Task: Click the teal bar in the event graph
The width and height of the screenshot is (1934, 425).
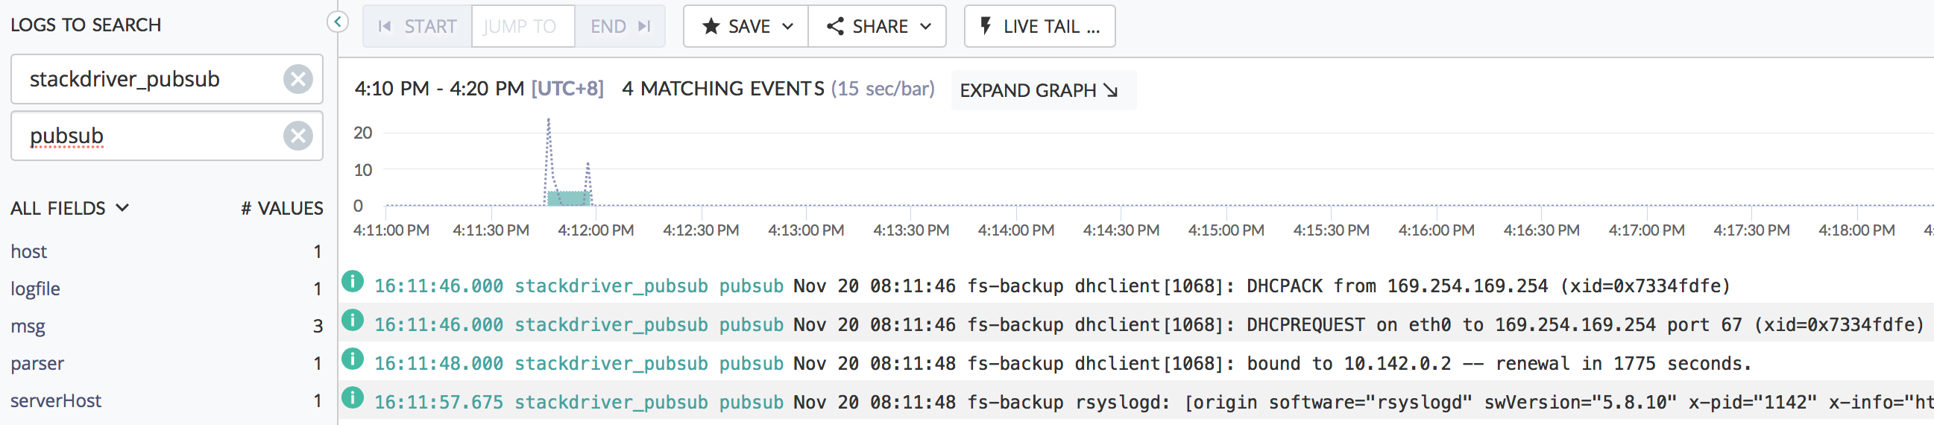Action: click(568, 198)
